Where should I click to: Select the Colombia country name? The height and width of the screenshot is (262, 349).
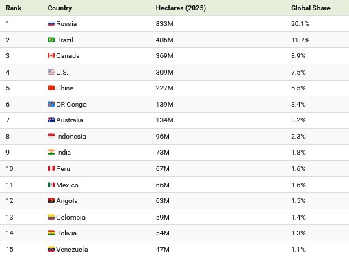coord(70,217)
